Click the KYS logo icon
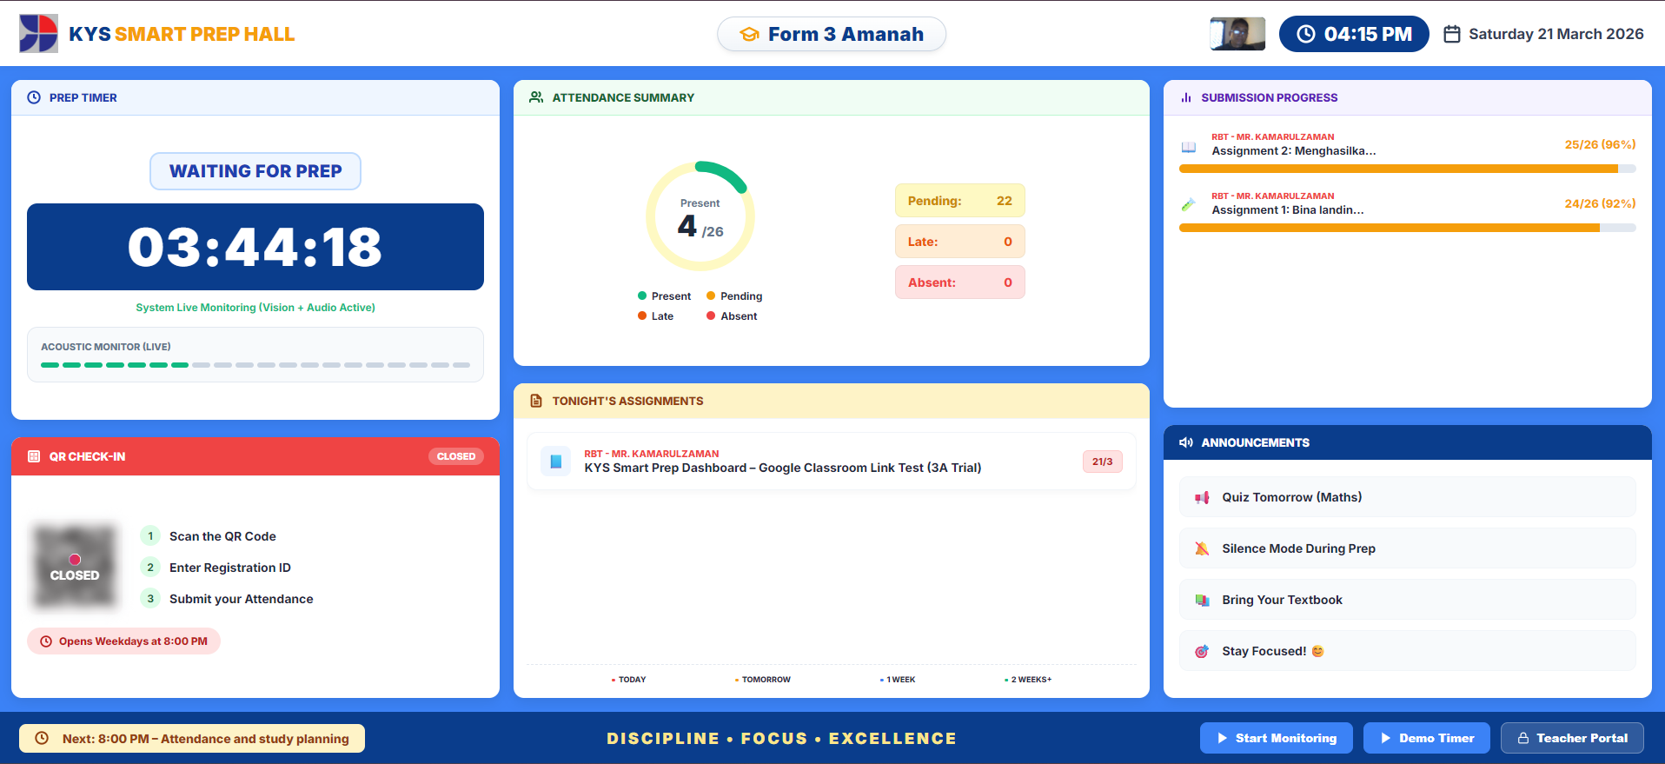 click(x=38, y=34)
